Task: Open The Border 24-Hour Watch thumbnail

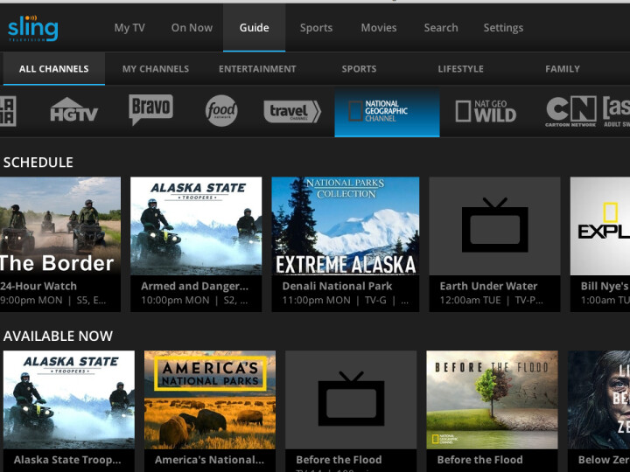Action: coord(60,226)
